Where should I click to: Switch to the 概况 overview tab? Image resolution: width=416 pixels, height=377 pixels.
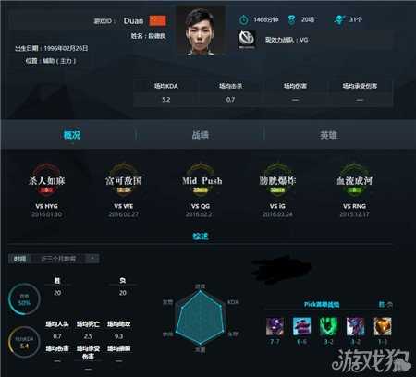point(72,135)
